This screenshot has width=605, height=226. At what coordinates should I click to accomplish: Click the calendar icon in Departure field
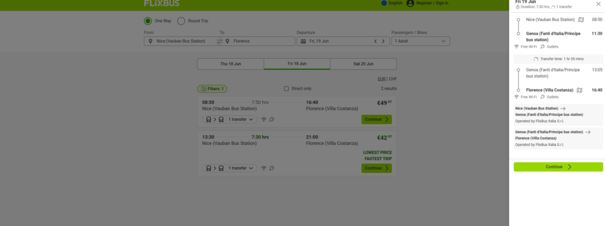coord(303,41)
